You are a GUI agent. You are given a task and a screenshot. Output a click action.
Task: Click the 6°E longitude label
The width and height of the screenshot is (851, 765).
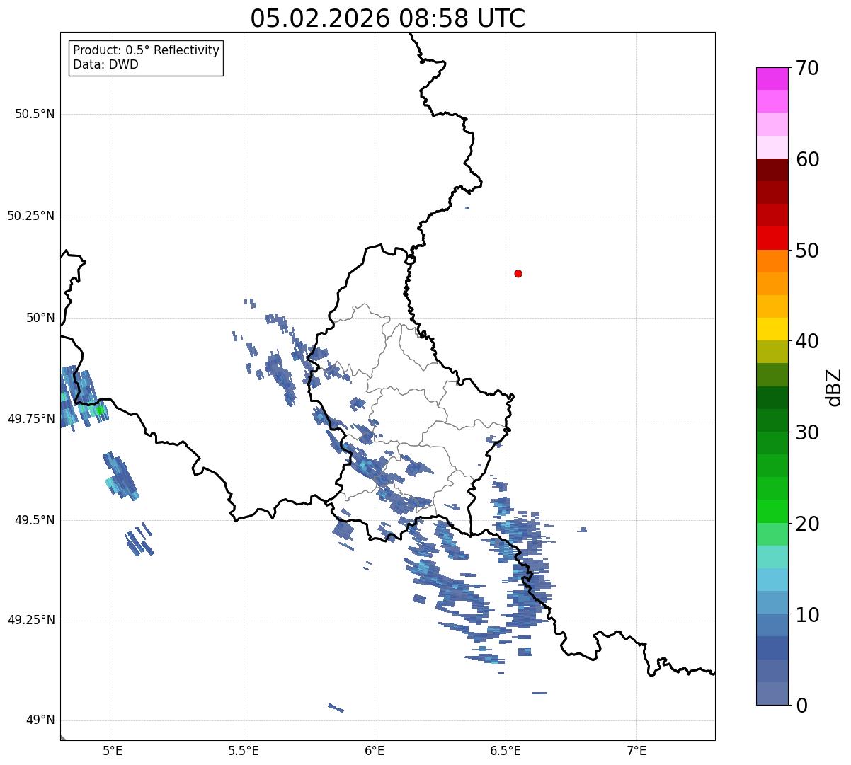(375, 750)
